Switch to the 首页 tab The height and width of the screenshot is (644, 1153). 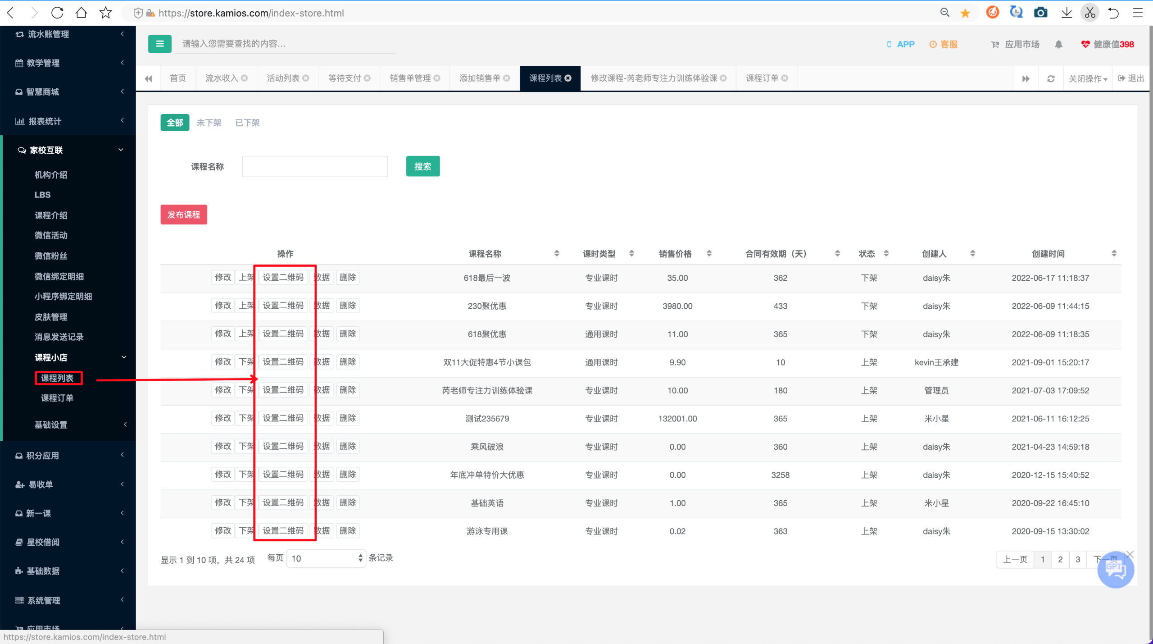(178, 78)
